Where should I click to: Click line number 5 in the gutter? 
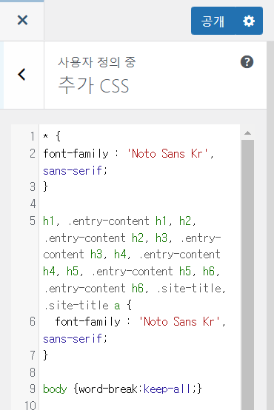[x=33, y=221]
